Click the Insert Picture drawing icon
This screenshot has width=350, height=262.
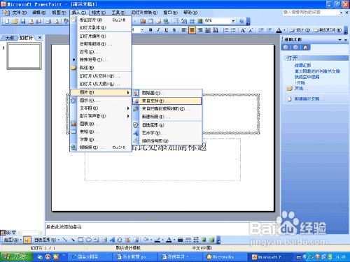click(x=136, y=240)
